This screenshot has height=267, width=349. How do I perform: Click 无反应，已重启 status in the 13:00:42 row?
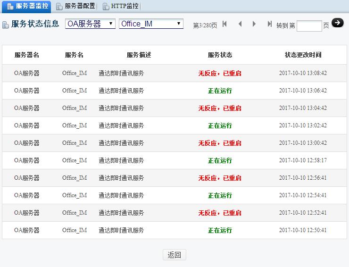[x=220, y=143]
